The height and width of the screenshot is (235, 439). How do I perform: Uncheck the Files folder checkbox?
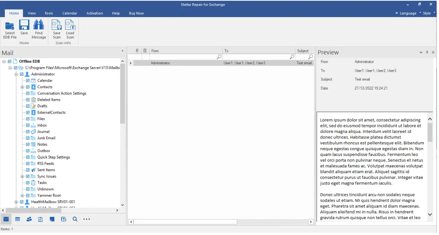28,119
